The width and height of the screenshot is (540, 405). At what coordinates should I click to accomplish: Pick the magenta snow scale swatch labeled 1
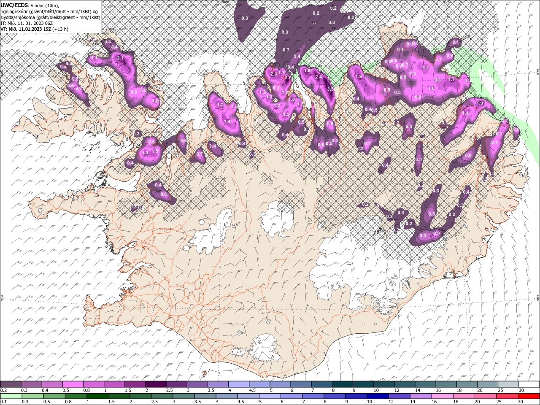pos(114,384)
